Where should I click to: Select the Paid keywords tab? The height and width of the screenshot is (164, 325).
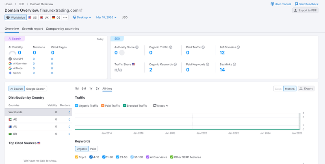[x=93, y=149]
